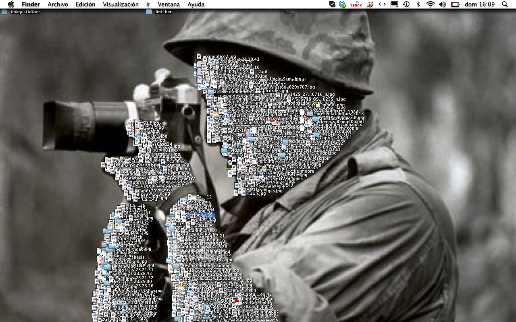Open the Edición menu

(85, 4)
